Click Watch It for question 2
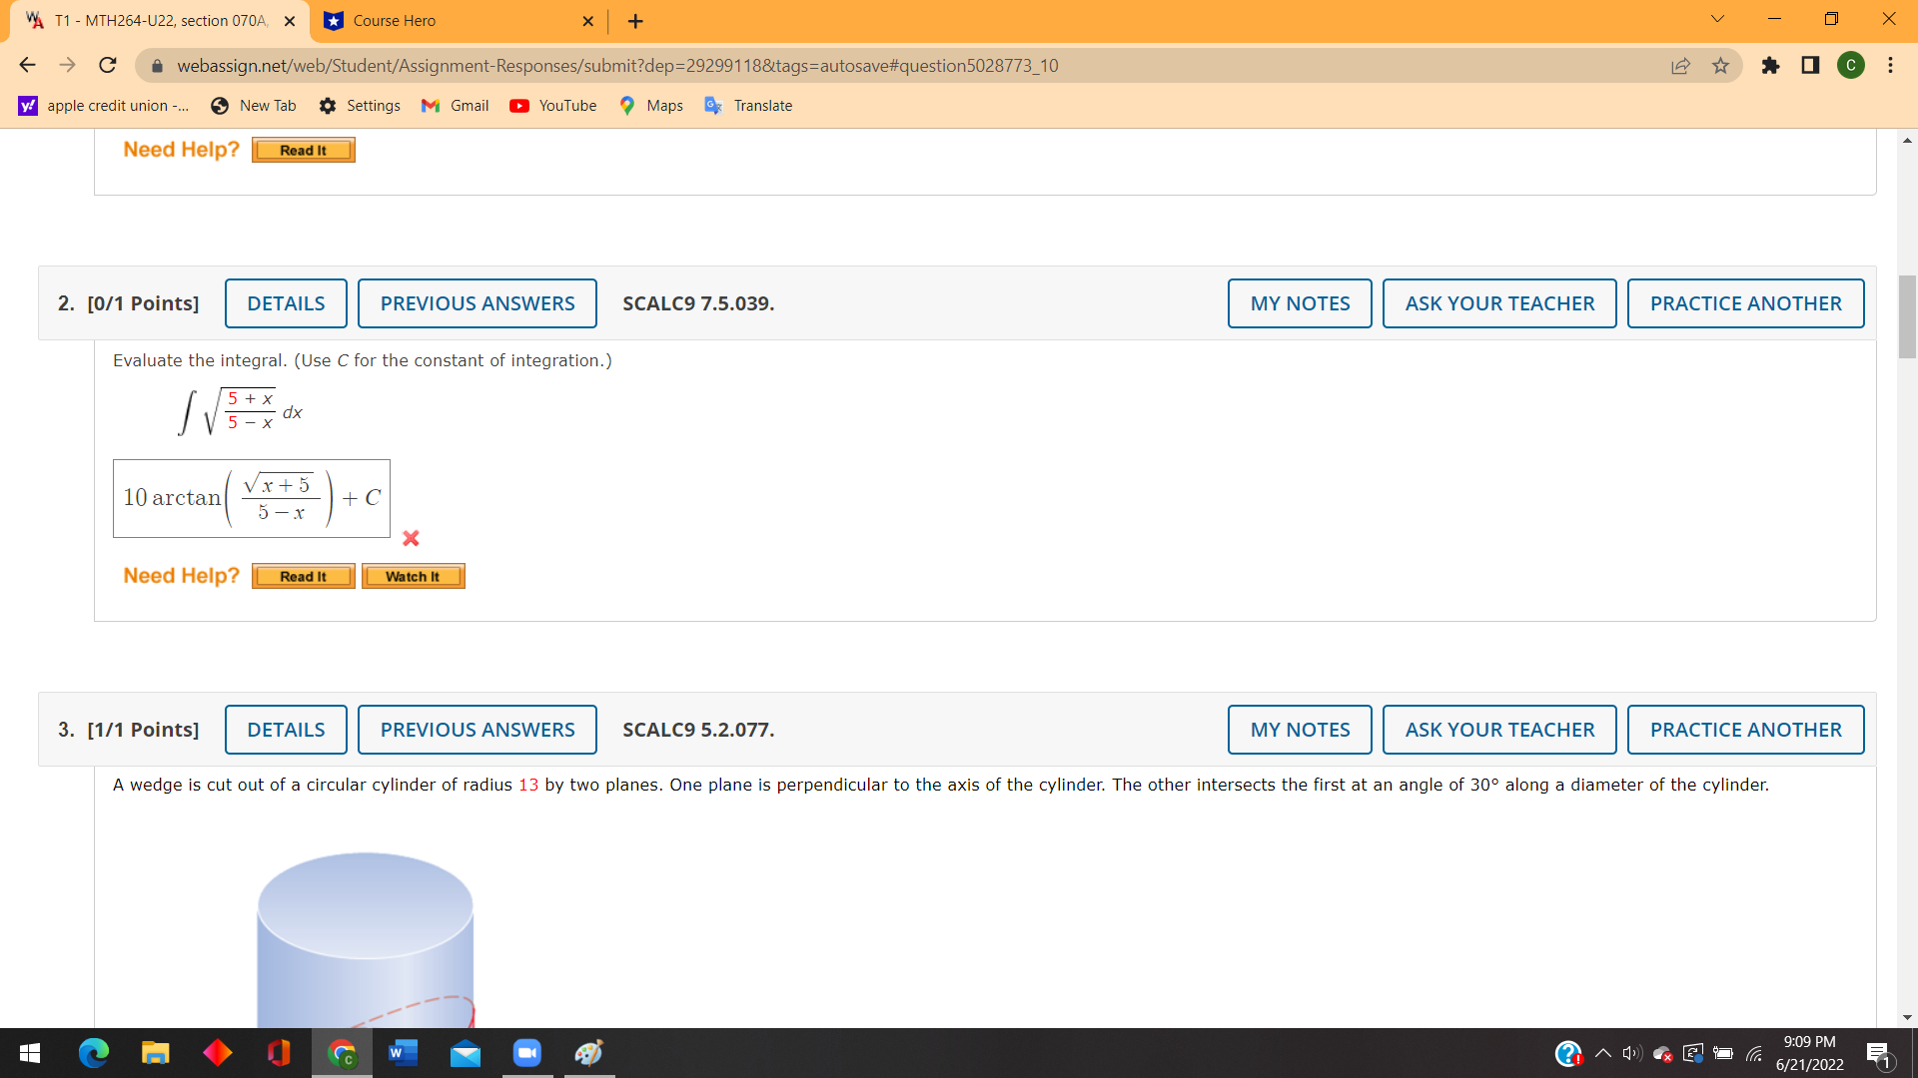Screen dimensions: 1918x1078 [x=413, y=575]
